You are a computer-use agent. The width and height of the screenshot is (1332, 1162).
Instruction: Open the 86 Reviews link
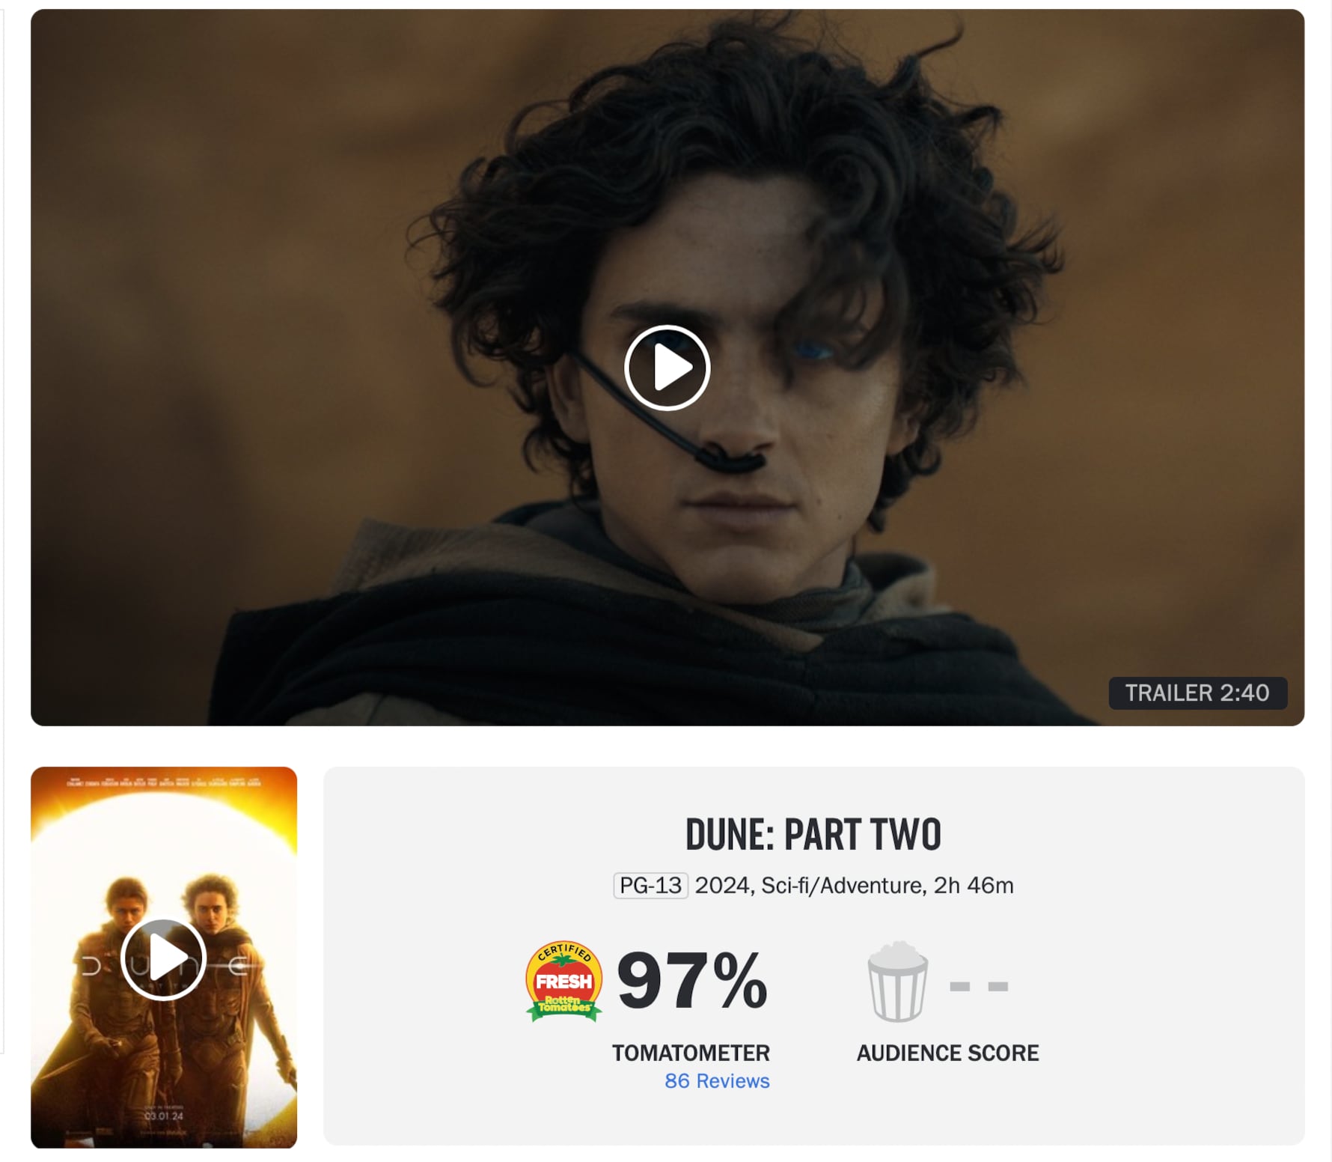click(x=717, y=1081)
